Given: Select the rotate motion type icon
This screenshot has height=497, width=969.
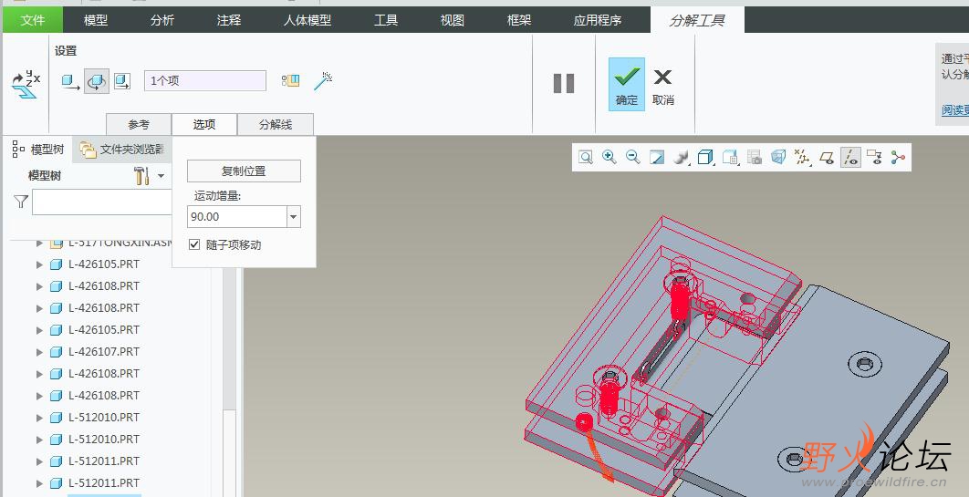Looking at the screenshot, I should click(x=97, y=81).
